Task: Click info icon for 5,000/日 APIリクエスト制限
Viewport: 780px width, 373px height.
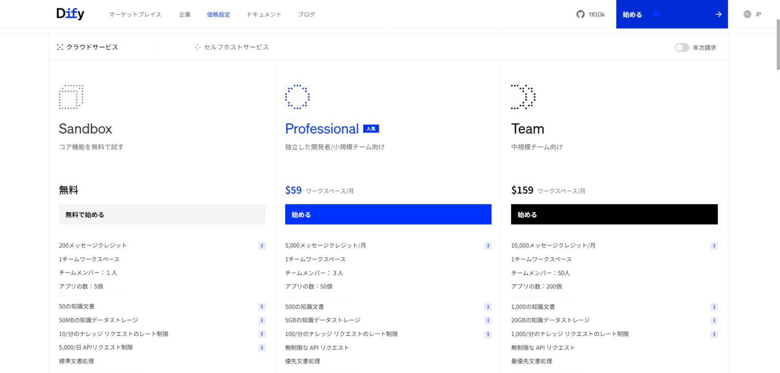Action: (262, 348)
